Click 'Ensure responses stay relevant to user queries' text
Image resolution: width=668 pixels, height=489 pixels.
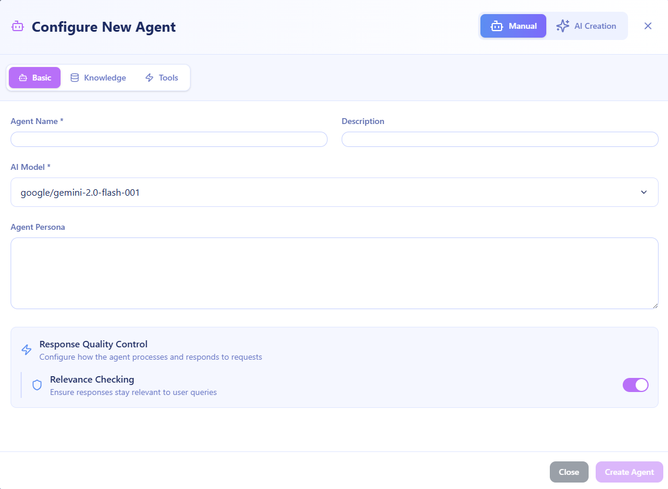click(x=133, y=392)
